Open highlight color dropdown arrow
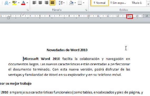This screenshot has height=96, width=150. click(19, 3)
